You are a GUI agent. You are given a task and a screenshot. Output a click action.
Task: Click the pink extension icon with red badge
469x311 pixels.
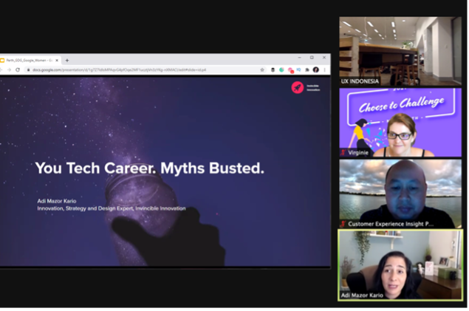point(290,70)
